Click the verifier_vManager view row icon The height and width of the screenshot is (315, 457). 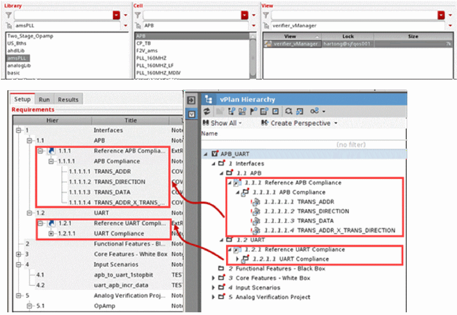[268, 44]
